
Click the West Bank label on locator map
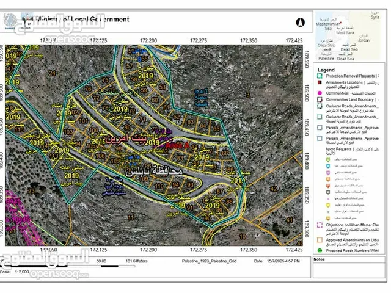click(x=345, y=32)
